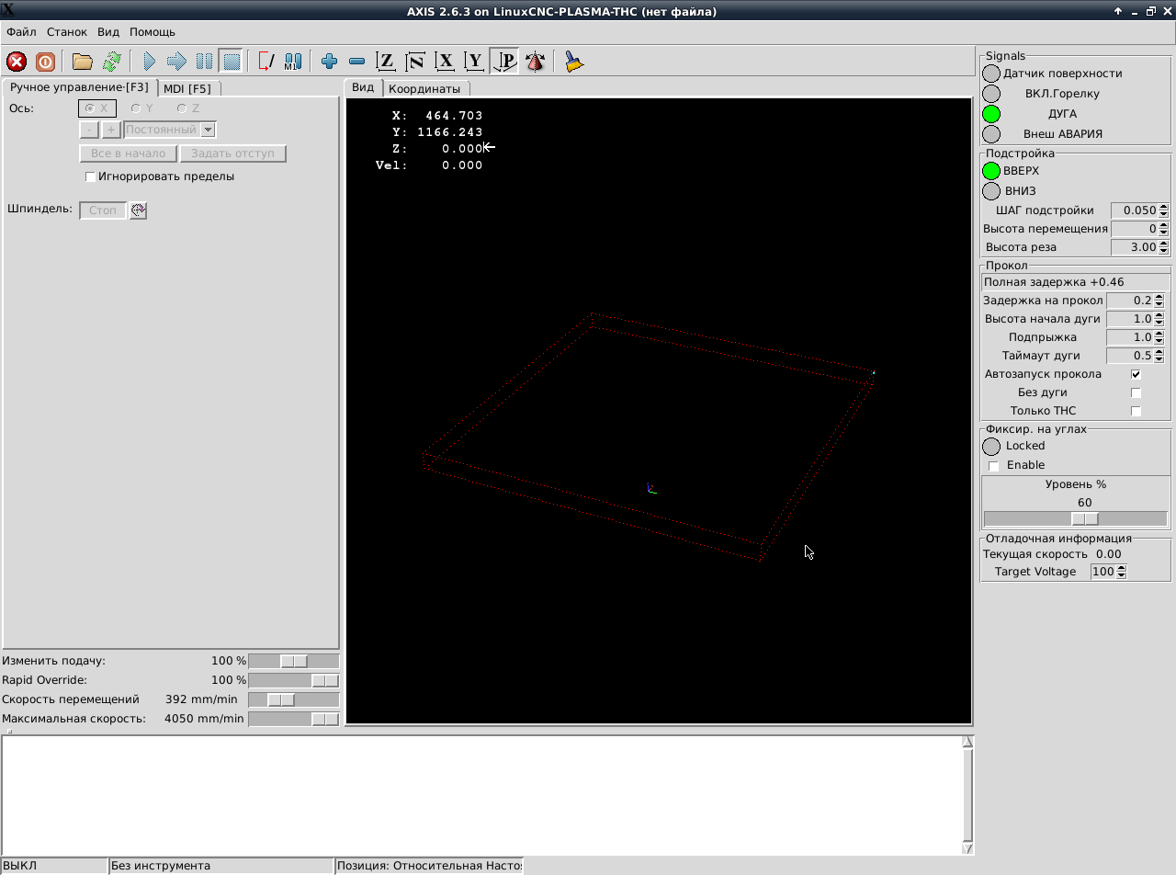The height and width of the screenshot is (875, 1176).
Task: Click the 'Target Voltage' spinner arrows
Action: 1121,572
